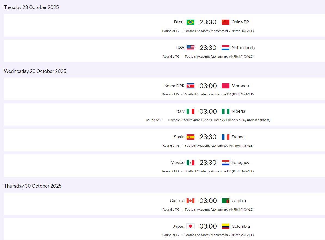
Task: Click the Colombia flag icon
Action: click(x=225, y=226)
